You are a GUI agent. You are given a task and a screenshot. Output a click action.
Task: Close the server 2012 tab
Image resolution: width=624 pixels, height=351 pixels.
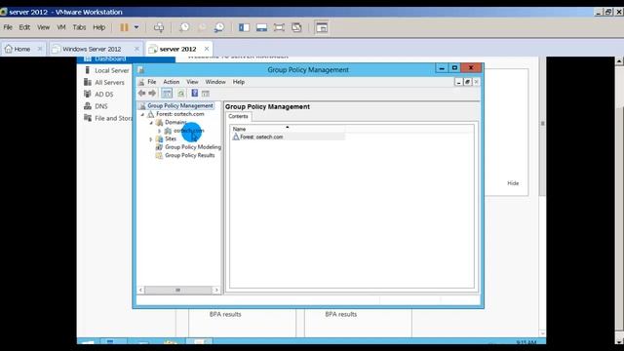click(x=207, y=49)
